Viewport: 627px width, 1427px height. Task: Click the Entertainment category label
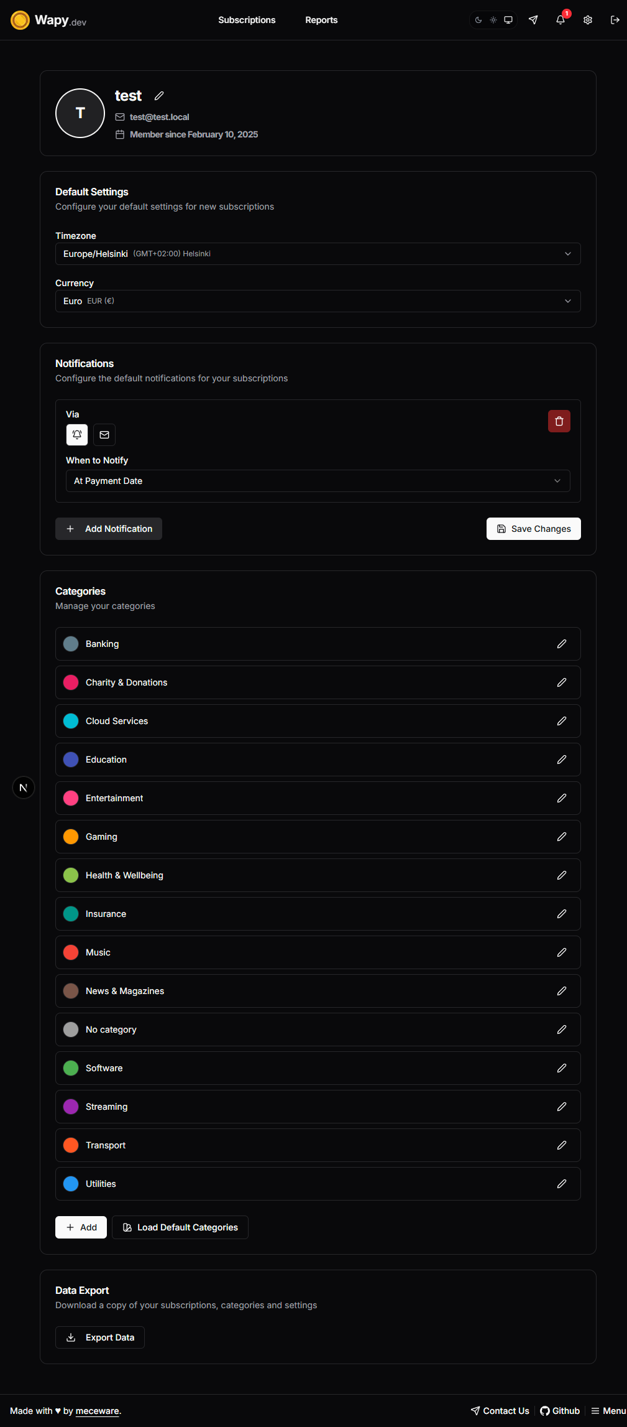[x=114, y=798]
